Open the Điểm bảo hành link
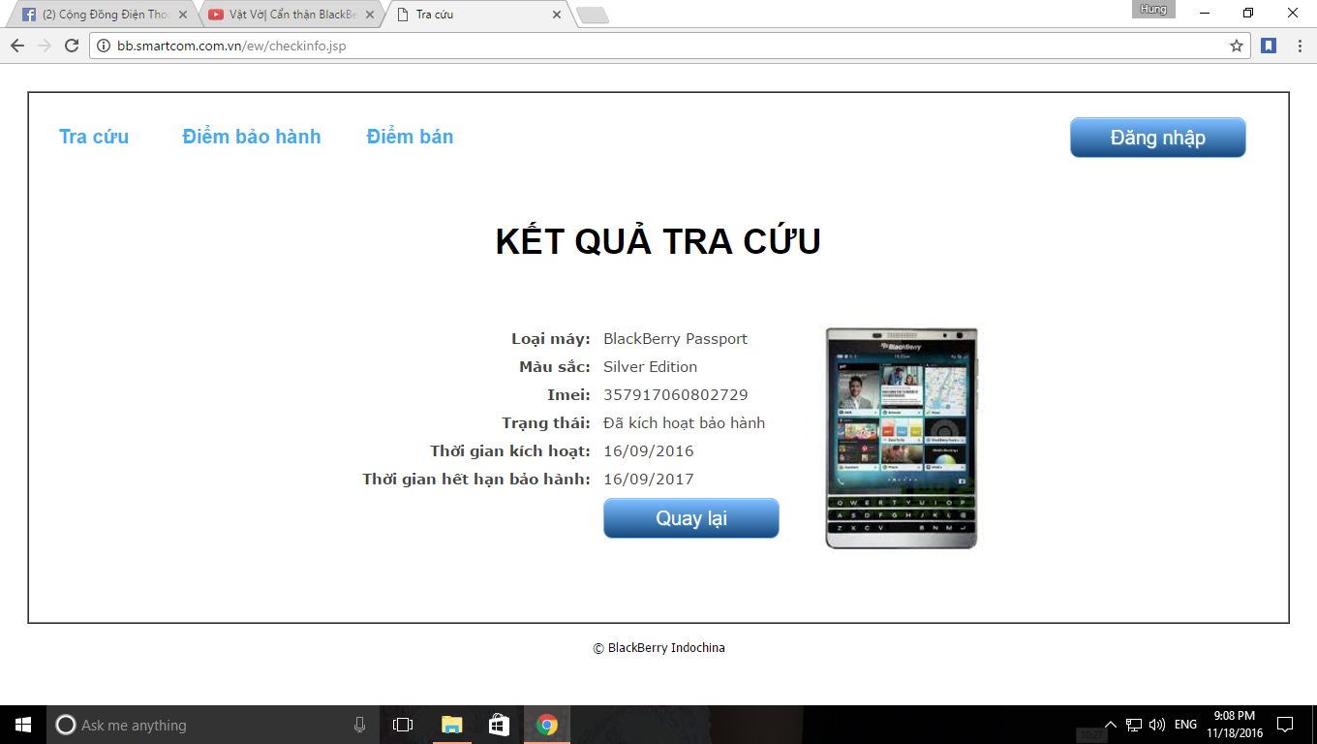1317x744 pixels. coord(251,137)
